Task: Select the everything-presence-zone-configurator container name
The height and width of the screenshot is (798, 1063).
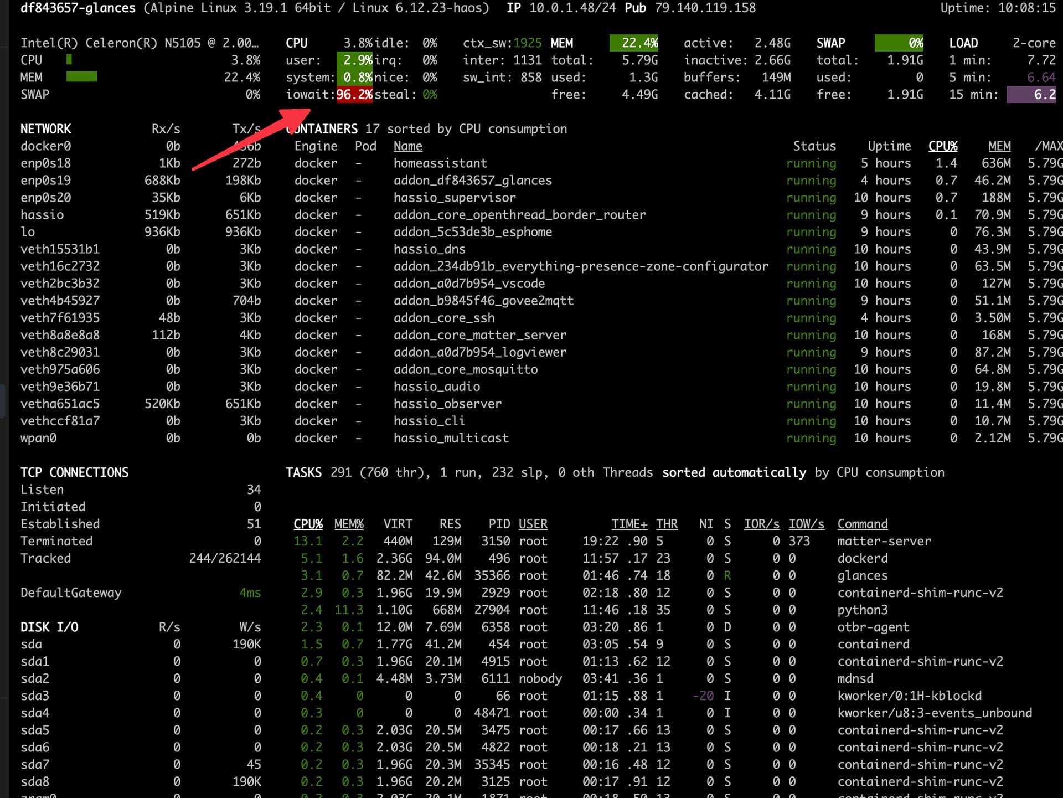Action: [x=581, y=266]
